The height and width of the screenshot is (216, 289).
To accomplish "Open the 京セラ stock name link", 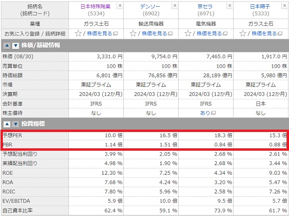I will click(x=205, y=7).
